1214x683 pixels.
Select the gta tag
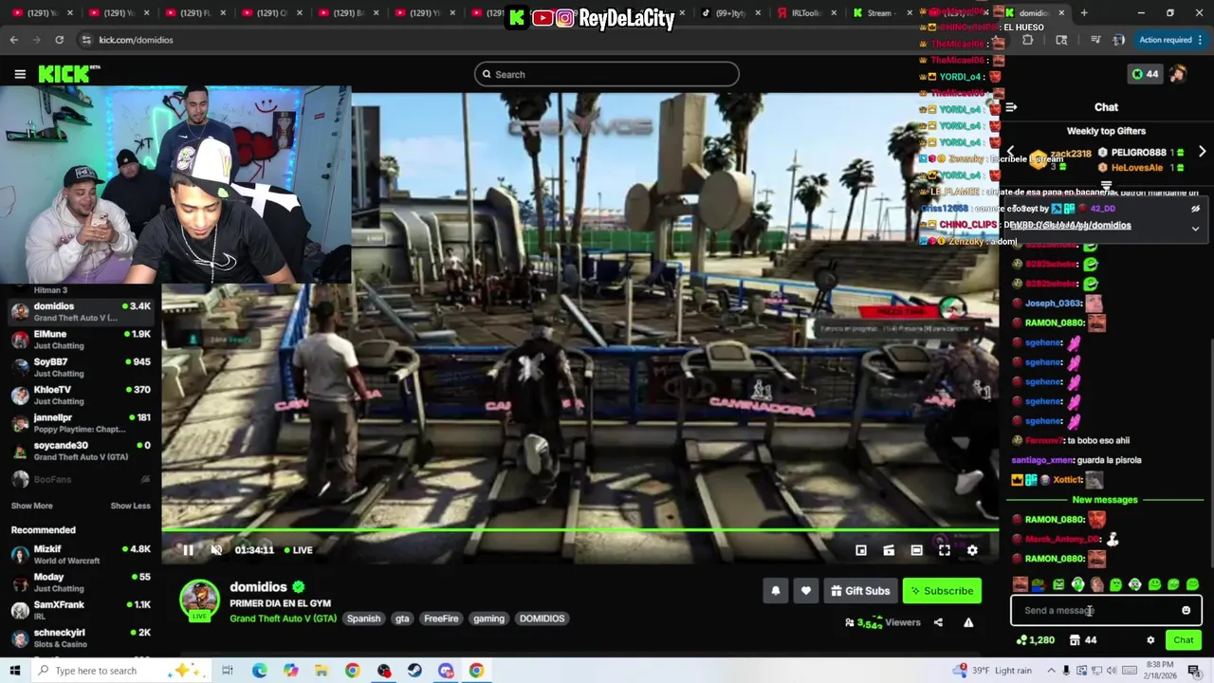402,618
